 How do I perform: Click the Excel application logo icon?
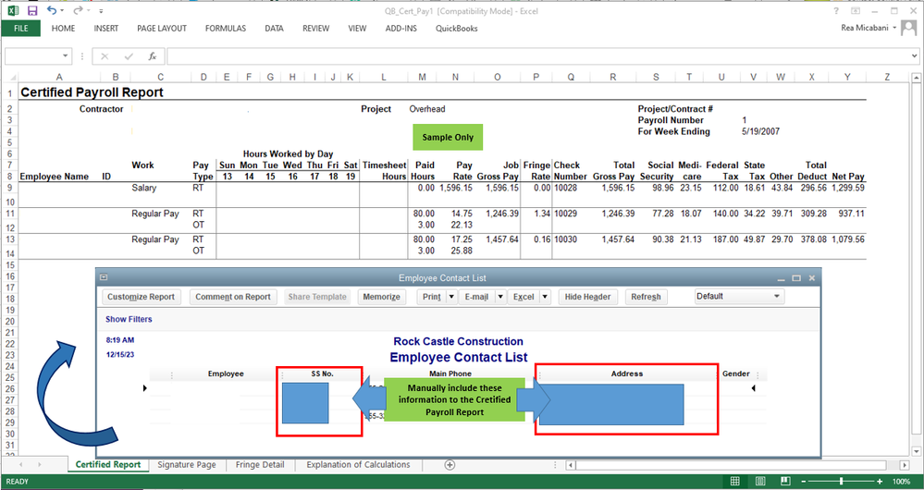click(14, 10)
